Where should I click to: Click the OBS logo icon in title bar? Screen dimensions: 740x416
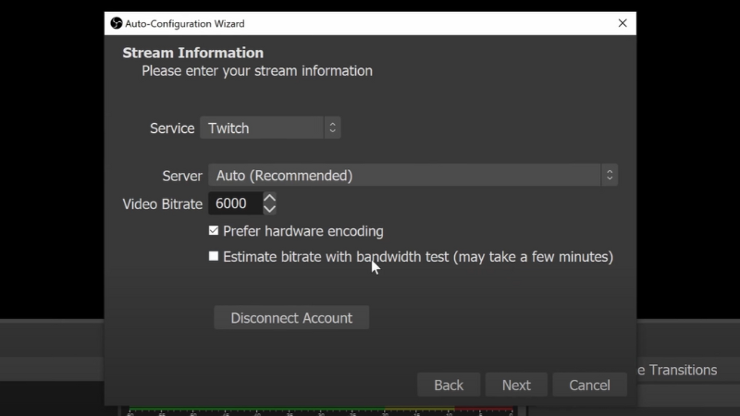tap(117, 23)
